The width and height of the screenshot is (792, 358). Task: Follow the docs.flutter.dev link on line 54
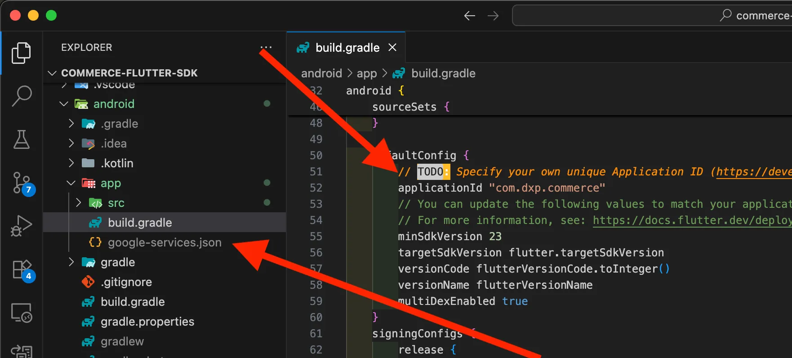(x=692, y=220)
